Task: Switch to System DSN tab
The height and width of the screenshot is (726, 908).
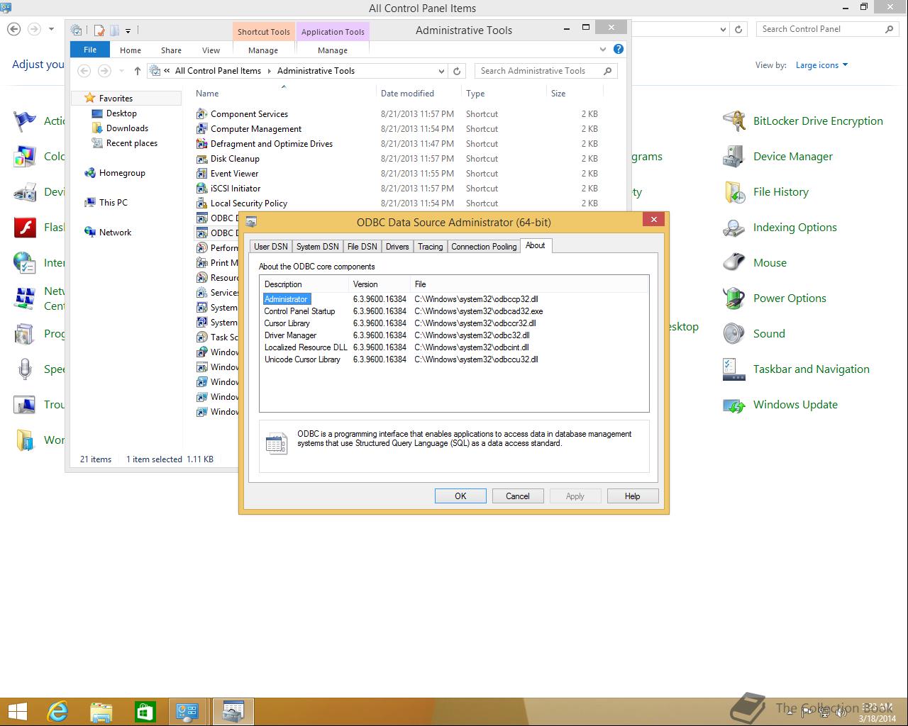Action: coord(318,247)
